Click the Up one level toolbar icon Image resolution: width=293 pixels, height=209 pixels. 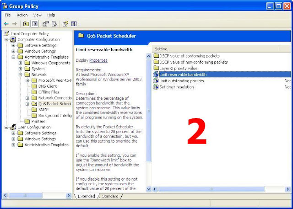(26, 24)
